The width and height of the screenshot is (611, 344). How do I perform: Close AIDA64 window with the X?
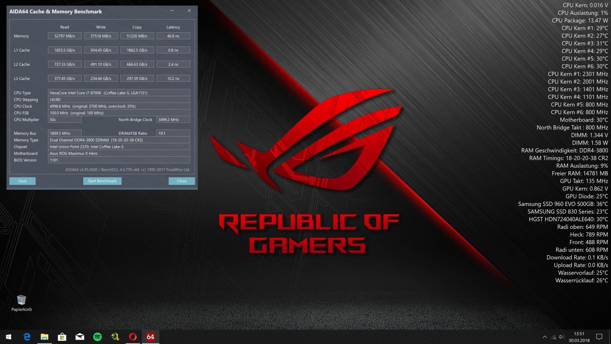[189, 11]
